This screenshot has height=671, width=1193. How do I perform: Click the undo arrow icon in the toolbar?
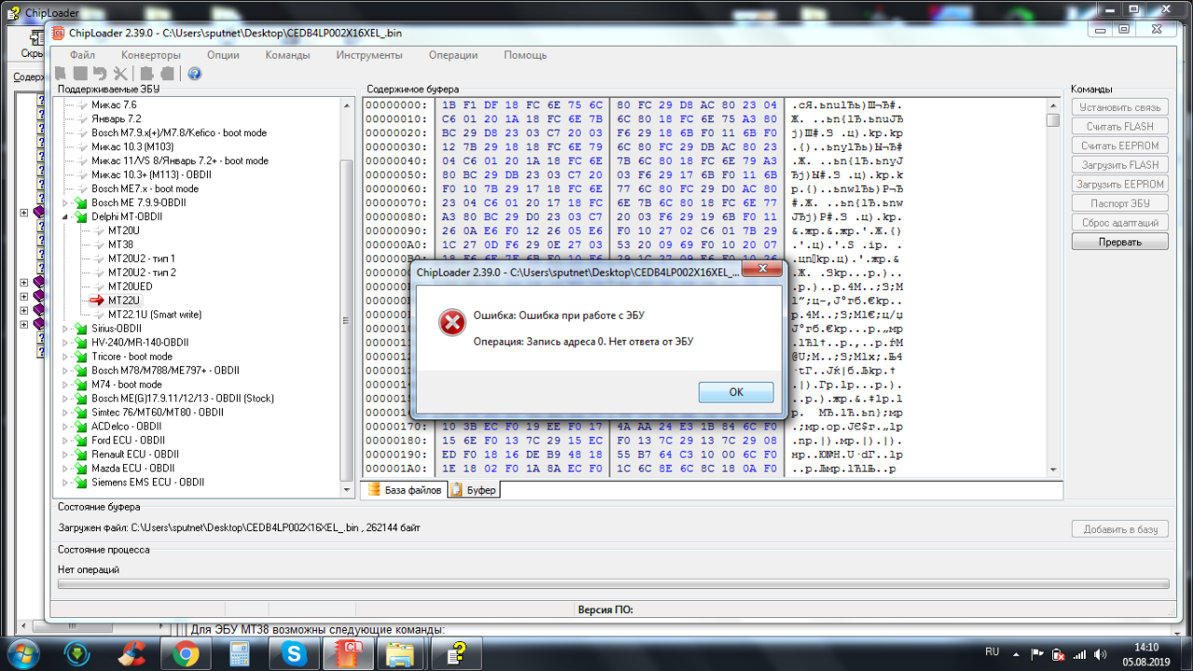click(x=100, y=74)
